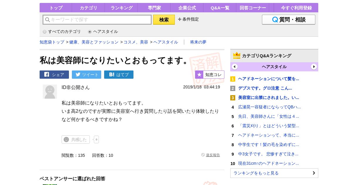
Task: Select すべてのカテゴリ radio button
Action: 45,32
